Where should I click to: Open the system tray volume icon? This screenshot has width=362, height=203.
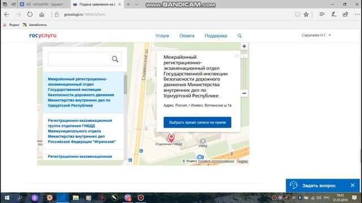(x=319, y=198)
